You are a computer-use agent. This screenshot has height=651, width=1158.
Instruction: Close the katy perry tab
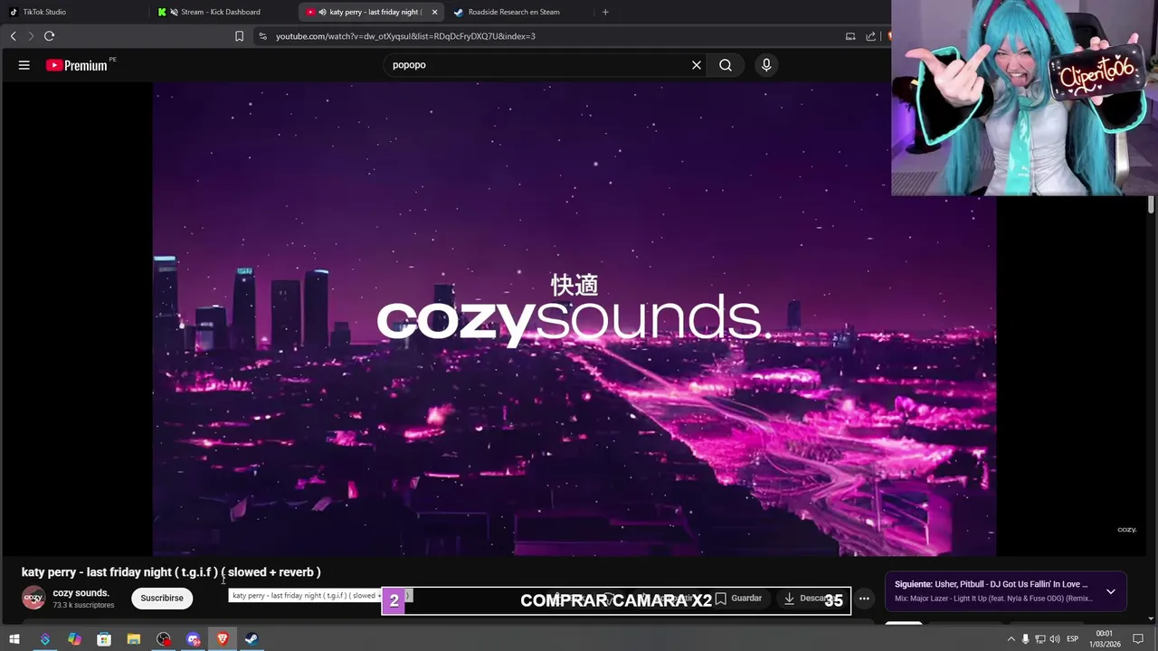pos(434,12)
